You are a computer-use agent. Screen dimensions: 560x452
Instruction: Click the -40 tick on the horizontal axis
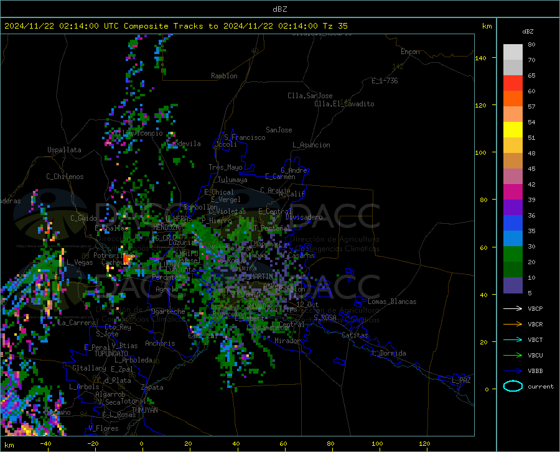pos(45,443)
